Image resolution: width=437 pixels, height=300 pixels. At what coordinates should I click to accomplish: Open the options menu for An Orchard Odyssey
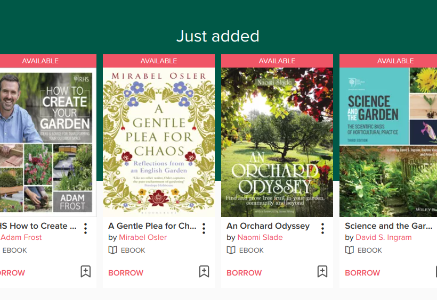coord(322,229)
